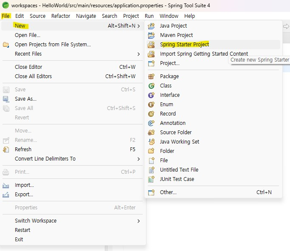Open the Run menu
This screenshot has height=251, width=290.
[x=149, y=16]
